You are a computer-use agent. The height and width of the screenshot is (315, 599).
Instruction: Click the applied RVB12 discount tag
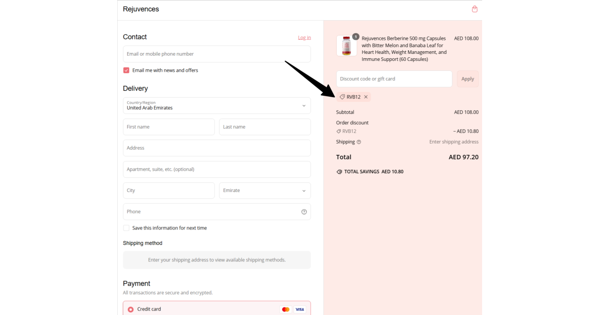coord(353,97)
